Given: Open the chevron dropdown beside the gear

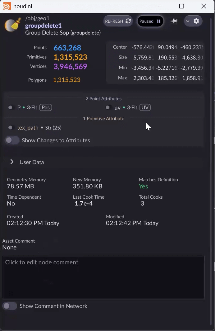Looking at the screenshot, I should [188, 21].
